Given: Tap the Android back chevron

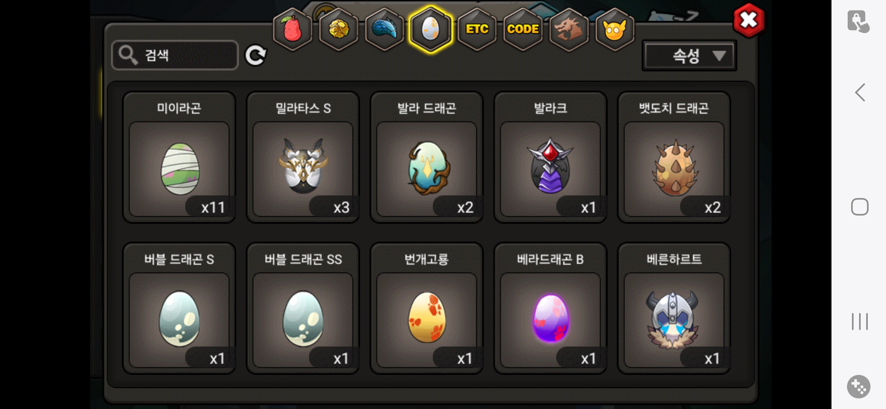Looking at the screenshot, I should (x=860, y=92).
